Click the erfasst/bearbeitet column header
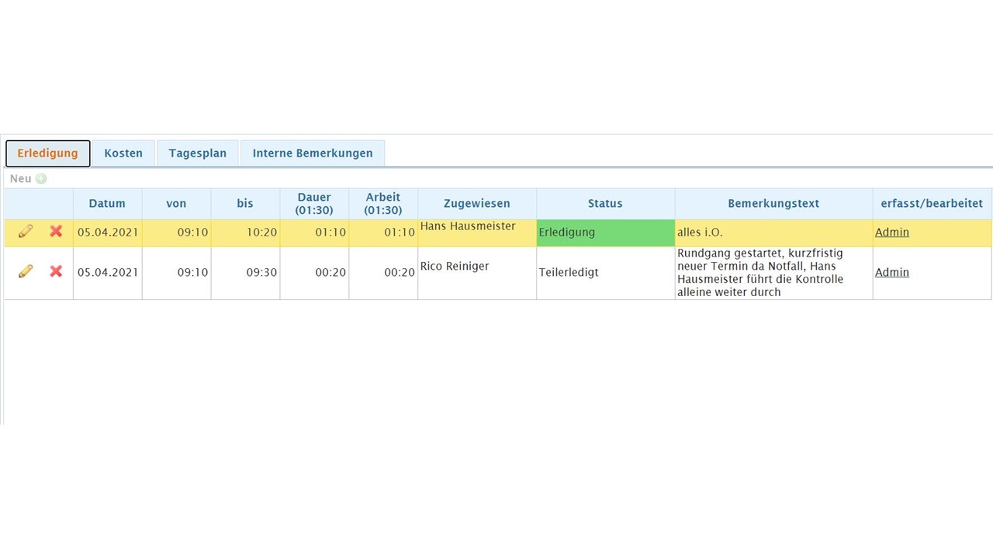 (932, 204)
